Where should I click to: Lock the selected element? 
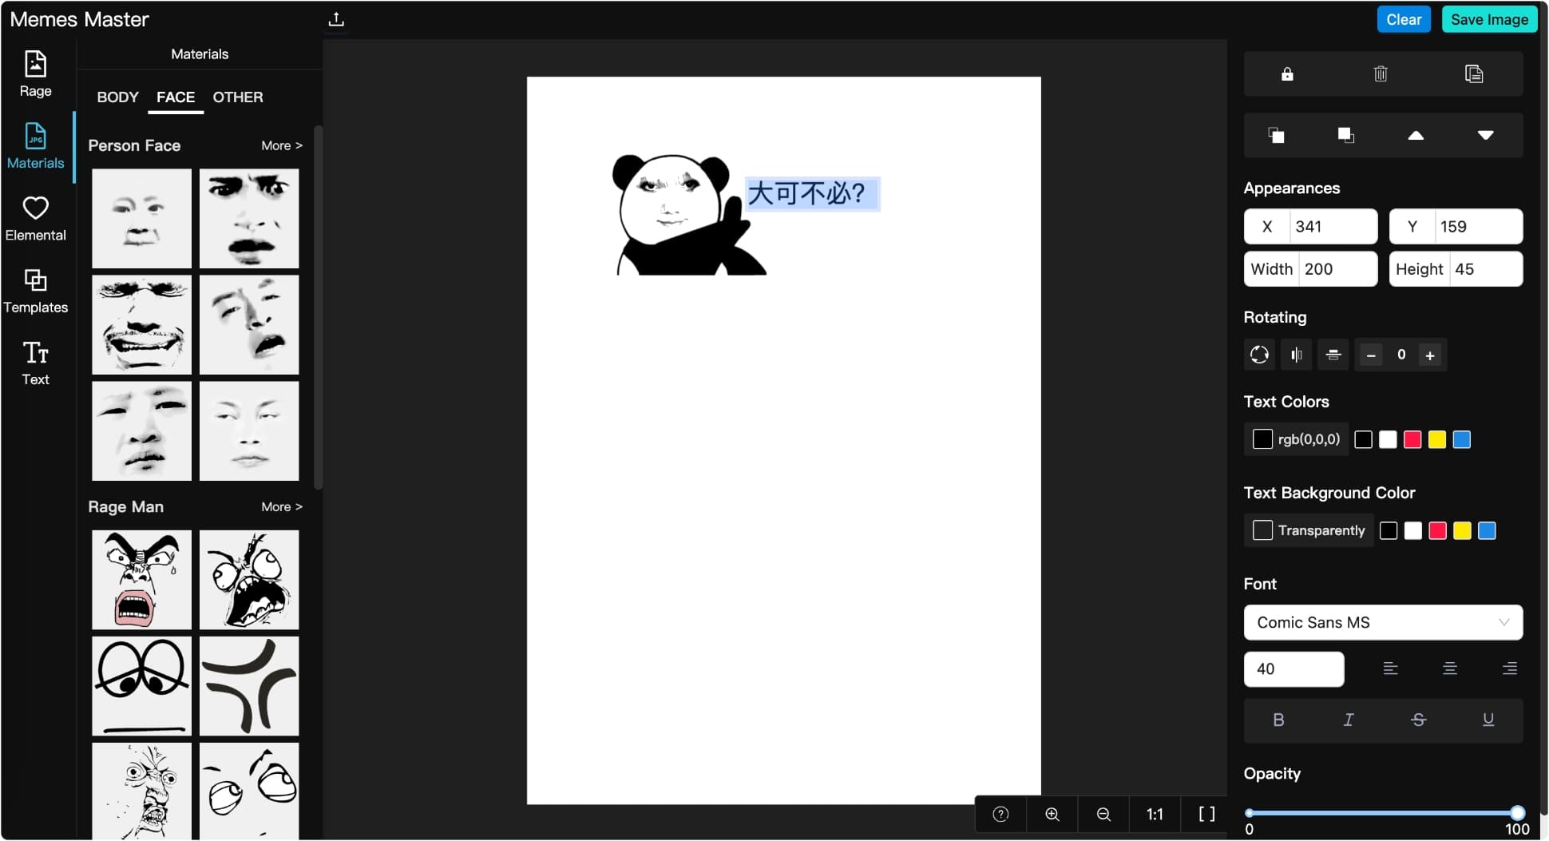tap(1287, 74)
